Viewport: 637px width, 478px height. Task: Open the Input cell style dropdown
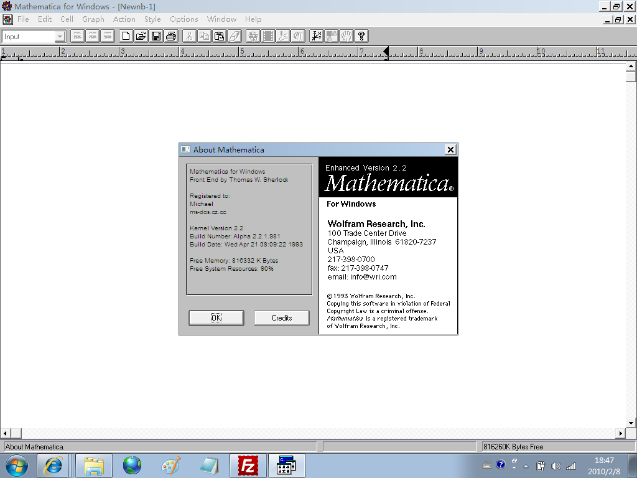pos(60,37)
